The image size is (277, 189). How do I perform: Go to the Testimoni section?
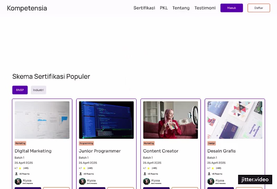coord(205,8)
